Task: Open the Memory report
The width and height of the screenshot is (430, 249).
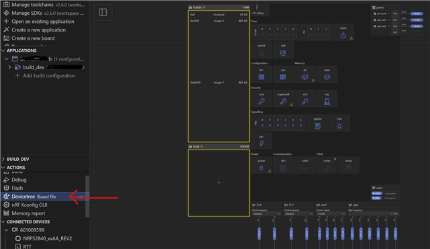Action: pos(24,213)
